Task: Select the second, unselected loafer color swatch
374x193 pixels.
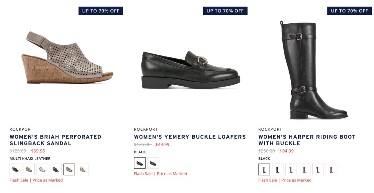Action: pos(153,163)
